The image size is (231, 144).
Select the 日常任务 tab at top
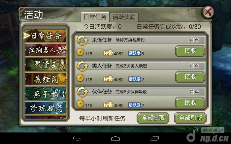(x=95, y=17)
